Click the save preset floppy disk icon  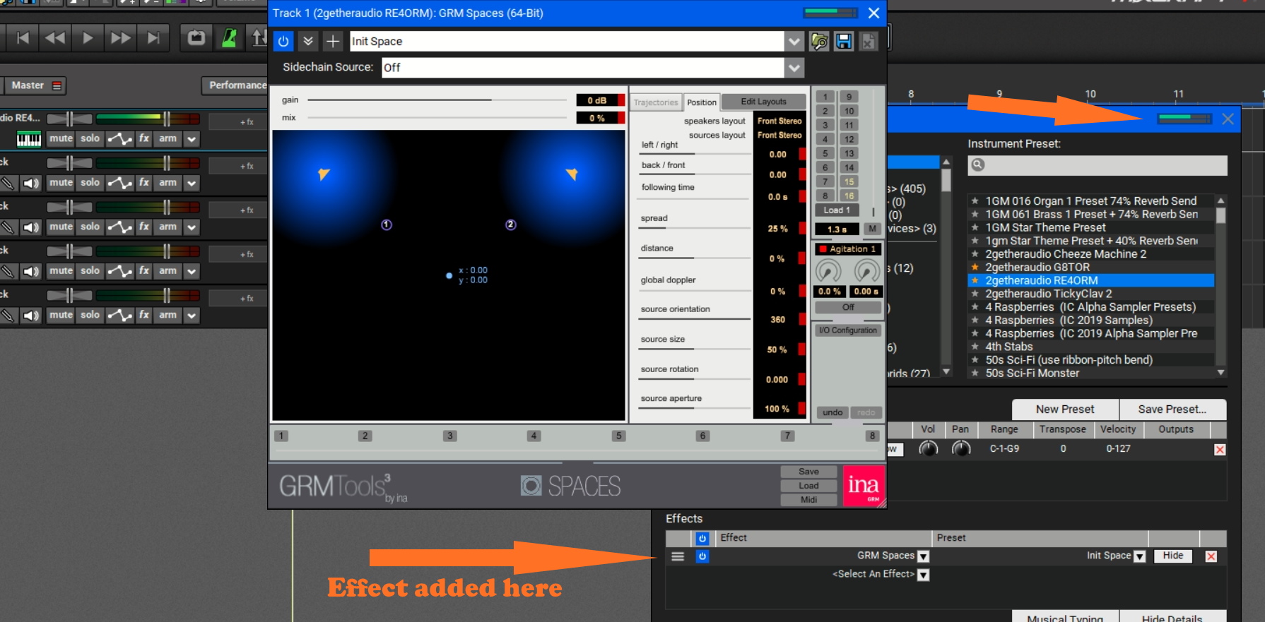(x=844, y=41)
